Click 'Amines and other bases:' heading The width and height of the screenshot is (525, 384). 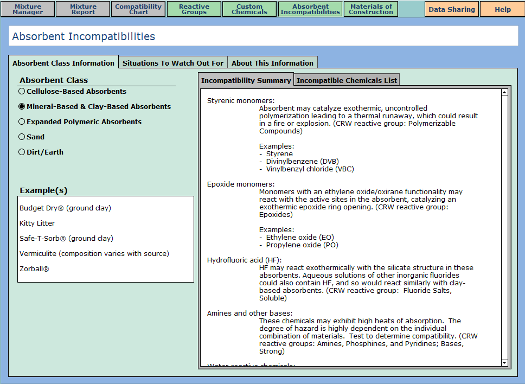click(250, 313)
